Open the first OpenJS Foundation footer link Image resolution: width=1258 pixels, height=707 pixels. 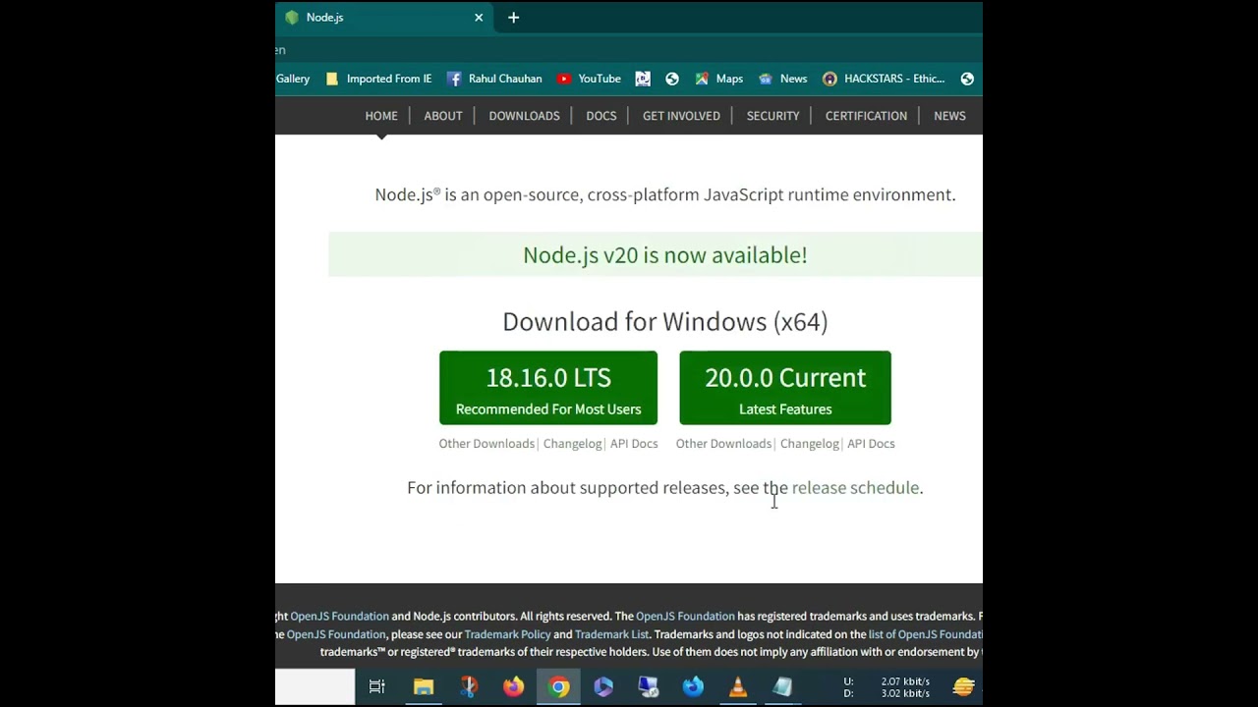(x=339, y=617)
